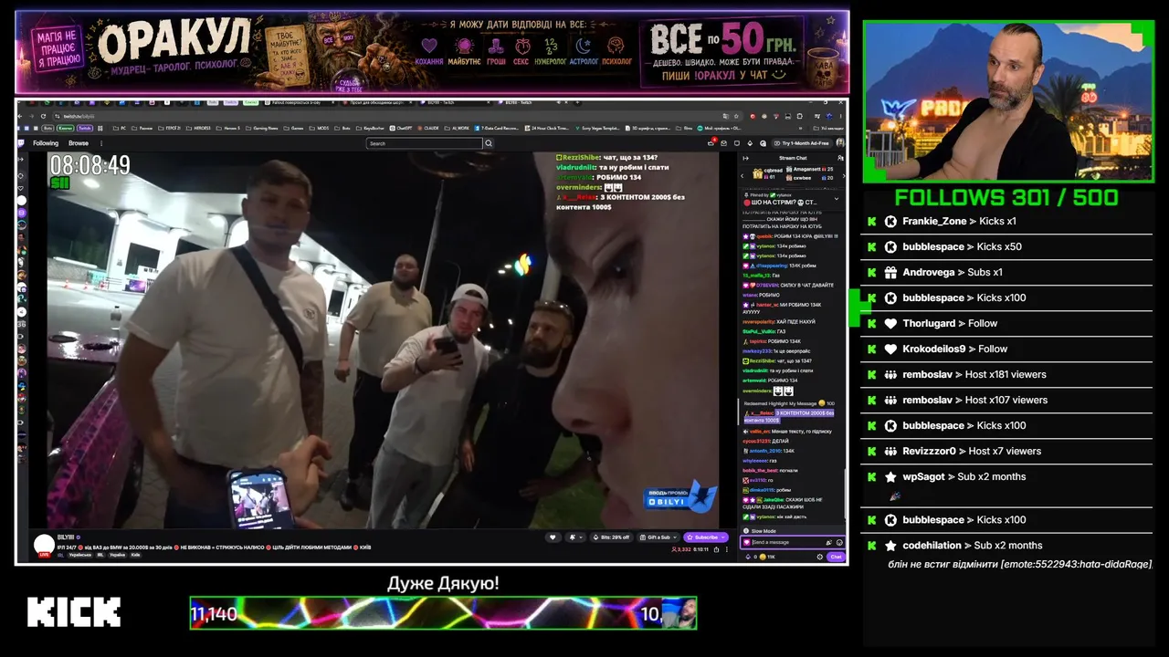
Task: Click the Kyiv tag under the stream title
Action: coord(135,555)
